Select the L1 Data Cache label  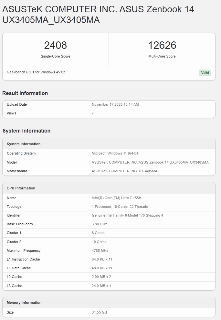point(19,268)
